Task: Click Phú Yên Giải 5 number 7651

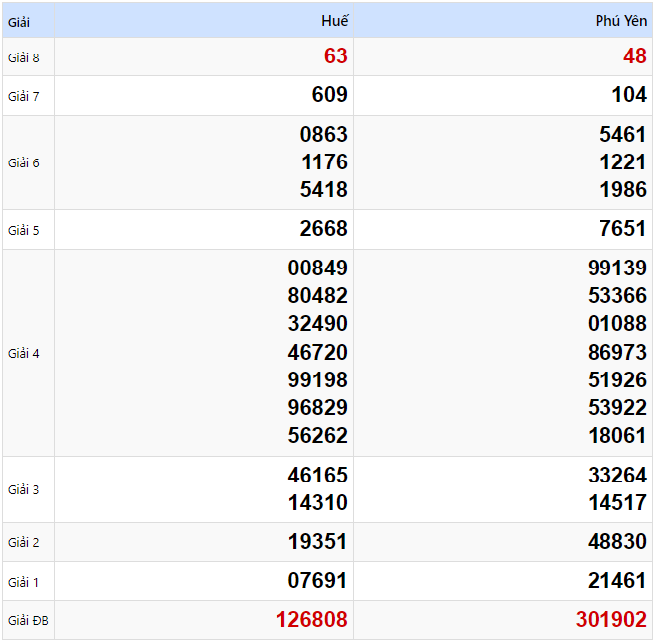Action: 623,229
